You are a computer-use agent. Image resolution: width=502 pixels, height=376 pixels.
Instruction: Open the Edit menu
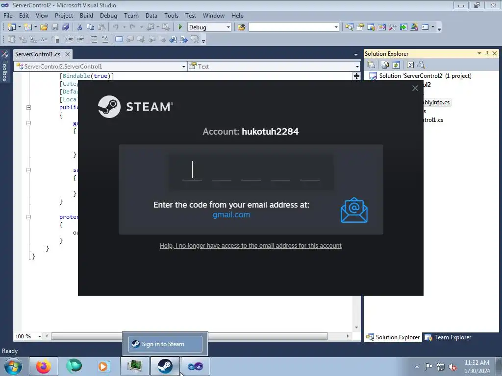pyautogui.click(x=24, y=15)
